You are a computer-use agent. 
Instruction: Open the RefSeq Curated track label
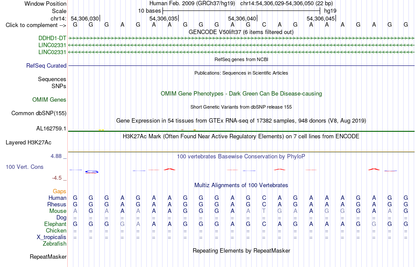tap(46, 65)
